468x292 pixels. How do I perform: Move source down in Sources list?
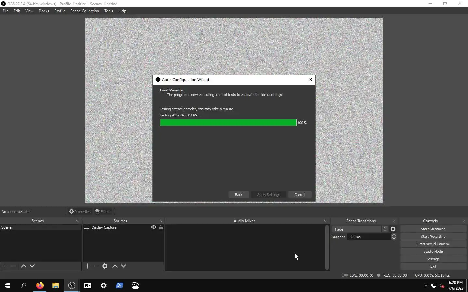[x=123, y=266]
